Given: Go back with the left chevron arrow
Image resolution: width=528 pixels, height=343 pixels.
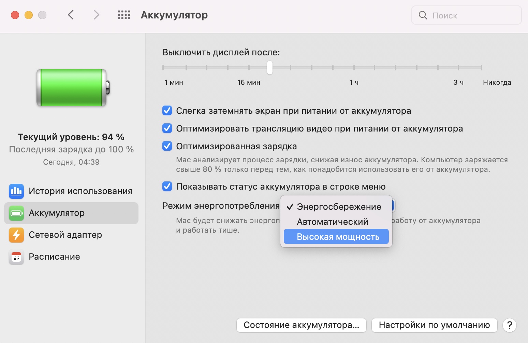Looking at the screenshot, I should coord(71,15).
